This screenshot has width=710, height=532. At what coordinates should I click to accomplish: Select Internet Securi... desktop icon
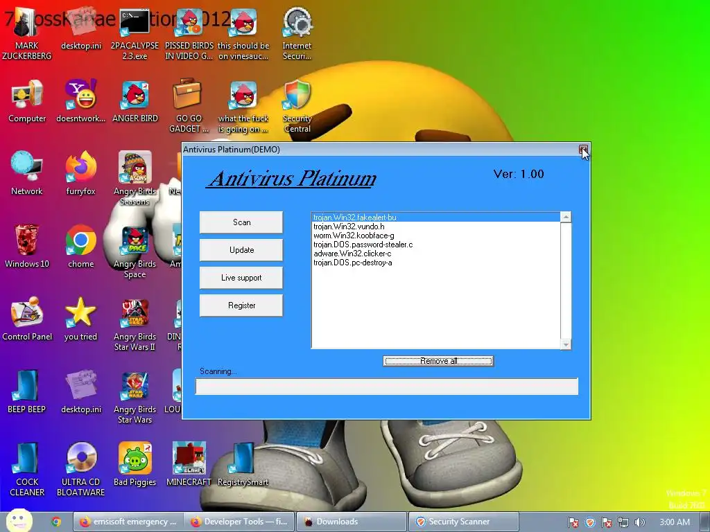297,33
